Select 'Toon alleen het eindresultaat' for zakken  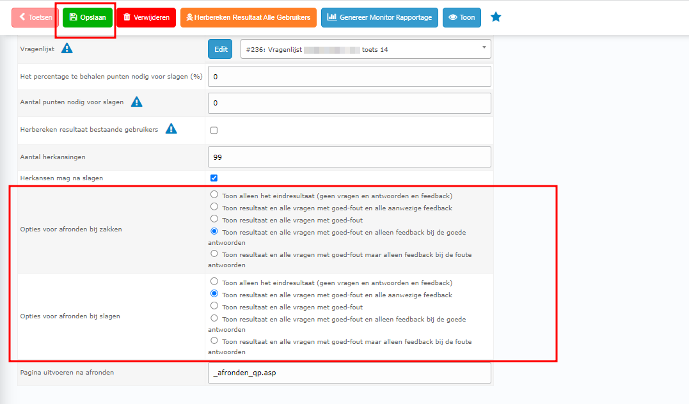pos(214,195)
